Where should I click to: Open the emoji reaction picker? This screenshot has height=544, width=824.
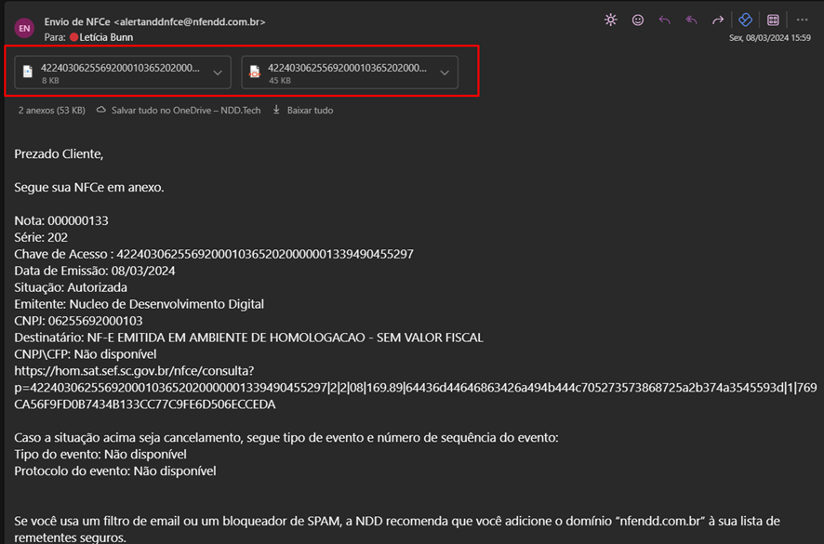click(638, 20)
